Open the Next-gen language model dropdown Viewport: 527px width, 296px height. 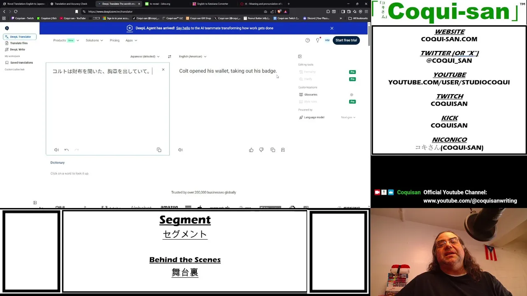pos(348,118)
